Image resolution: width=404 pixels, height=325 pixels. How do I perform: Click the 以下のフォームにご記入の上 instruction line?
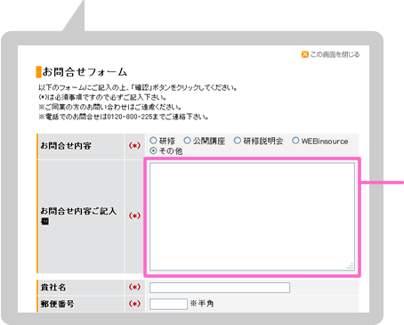click(138, 88)
